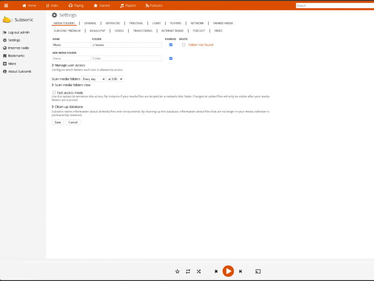Viewport: 374px width, 281px height.
Task: Switch to the Players tab
Action: [x=176, y=23]
